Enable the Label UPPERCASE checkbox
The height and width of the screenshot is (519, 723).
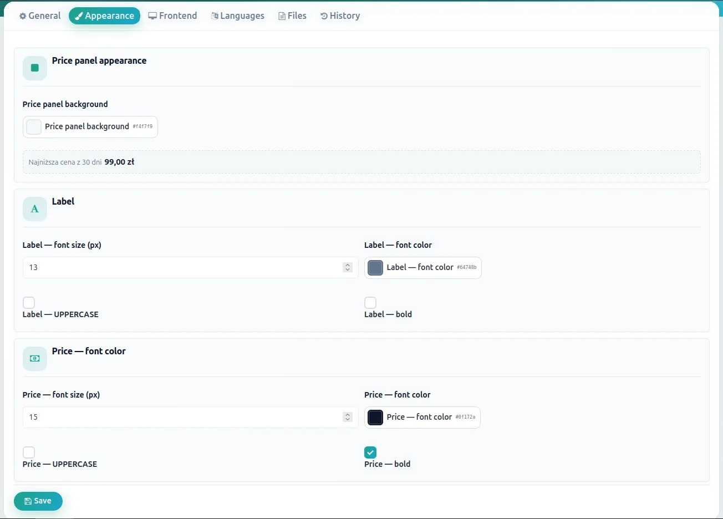coord(29,303)
